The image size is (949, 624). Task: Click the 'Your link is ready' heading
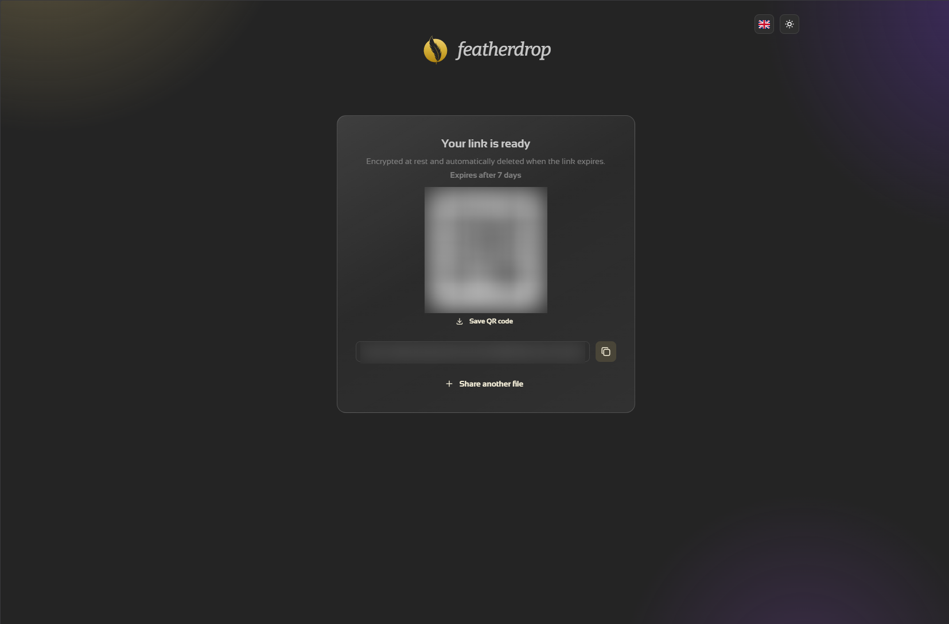[485, 143]
